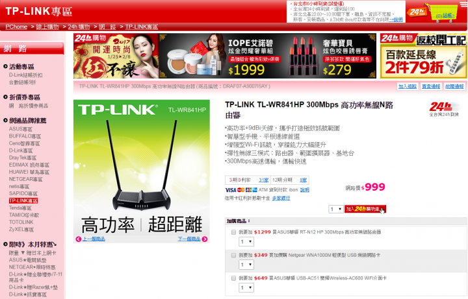Open PChome in the breadcrumb navigation
Viewport: 468px width, 299px height.
point(16,27)
